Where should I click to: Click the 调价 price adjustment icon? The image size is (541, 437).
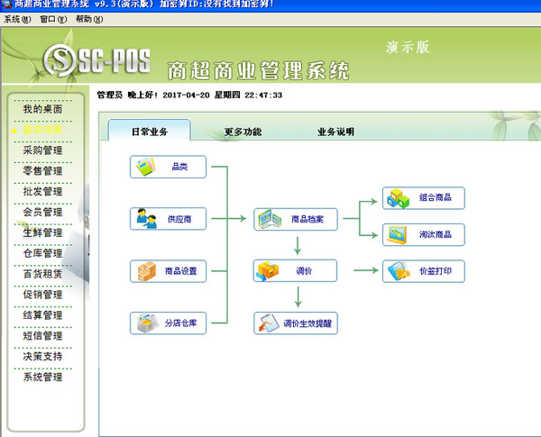pyautogui.click(x=269, y=270)
